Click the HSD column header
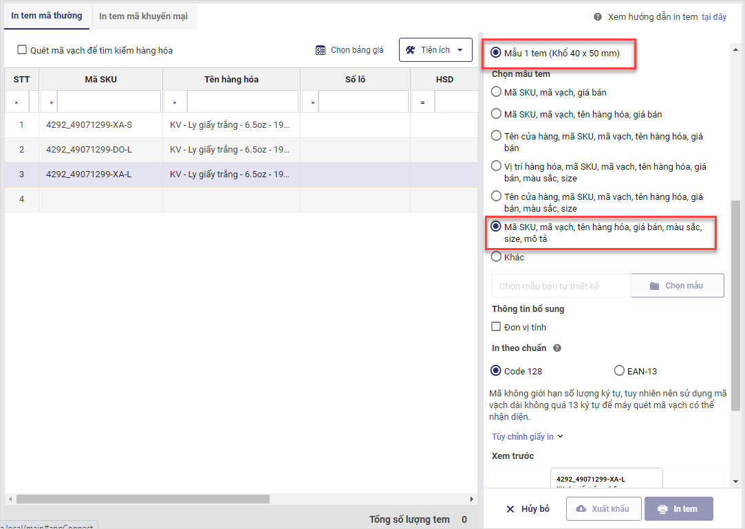Screen dimensions: 745x529 tap(444, 79)
